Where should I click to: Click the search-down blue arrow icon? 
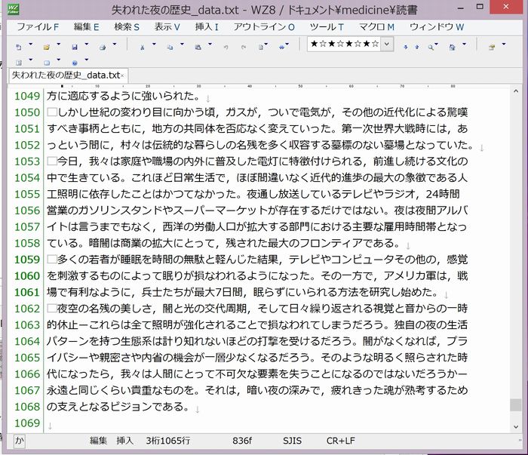(406, 48)
